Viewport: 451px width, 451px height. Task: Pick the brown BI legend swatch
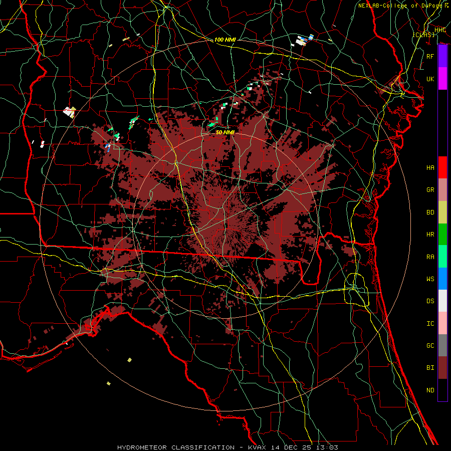442,368
